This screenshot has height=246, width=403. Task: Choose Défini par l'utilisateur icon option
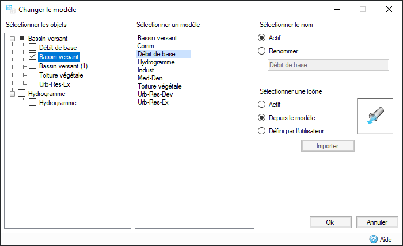pos(263,130)
